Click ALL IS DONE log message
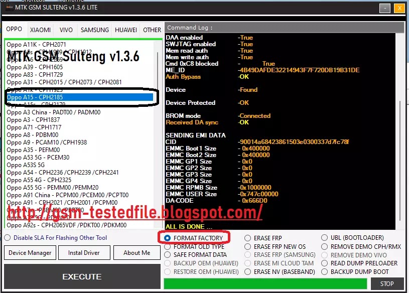Viewport: 409px width, 293px height. [x=189, y=227]
